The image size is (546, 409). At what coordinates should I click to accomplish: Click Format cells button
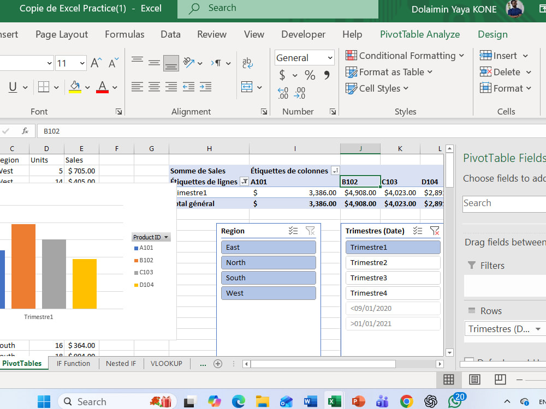click(x=501, y=88)
